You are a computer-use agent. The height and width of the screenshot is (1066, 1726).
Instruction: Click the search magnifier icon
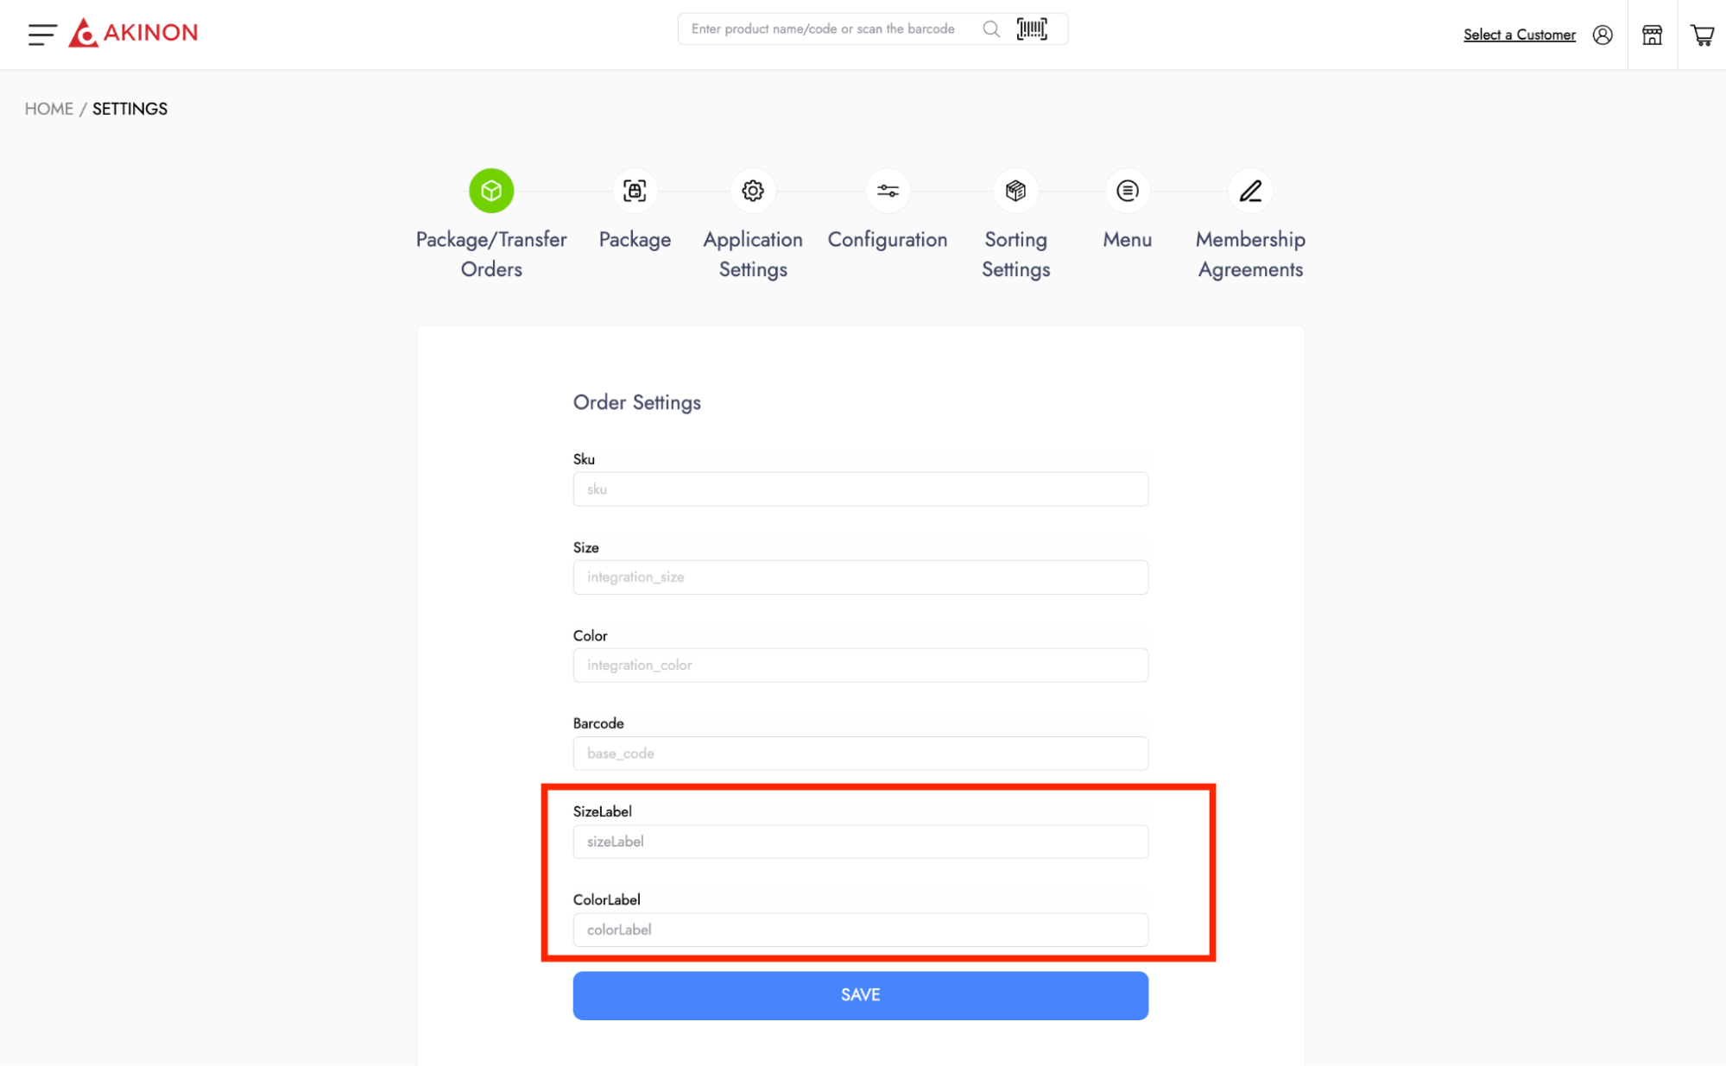tap(991, 29)
